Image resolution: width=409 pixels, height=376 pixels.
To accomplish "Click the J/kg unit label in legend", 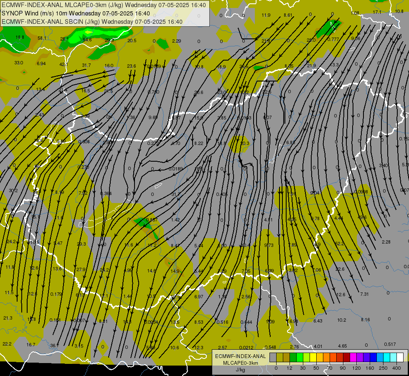I will click(x=240, y=370).
